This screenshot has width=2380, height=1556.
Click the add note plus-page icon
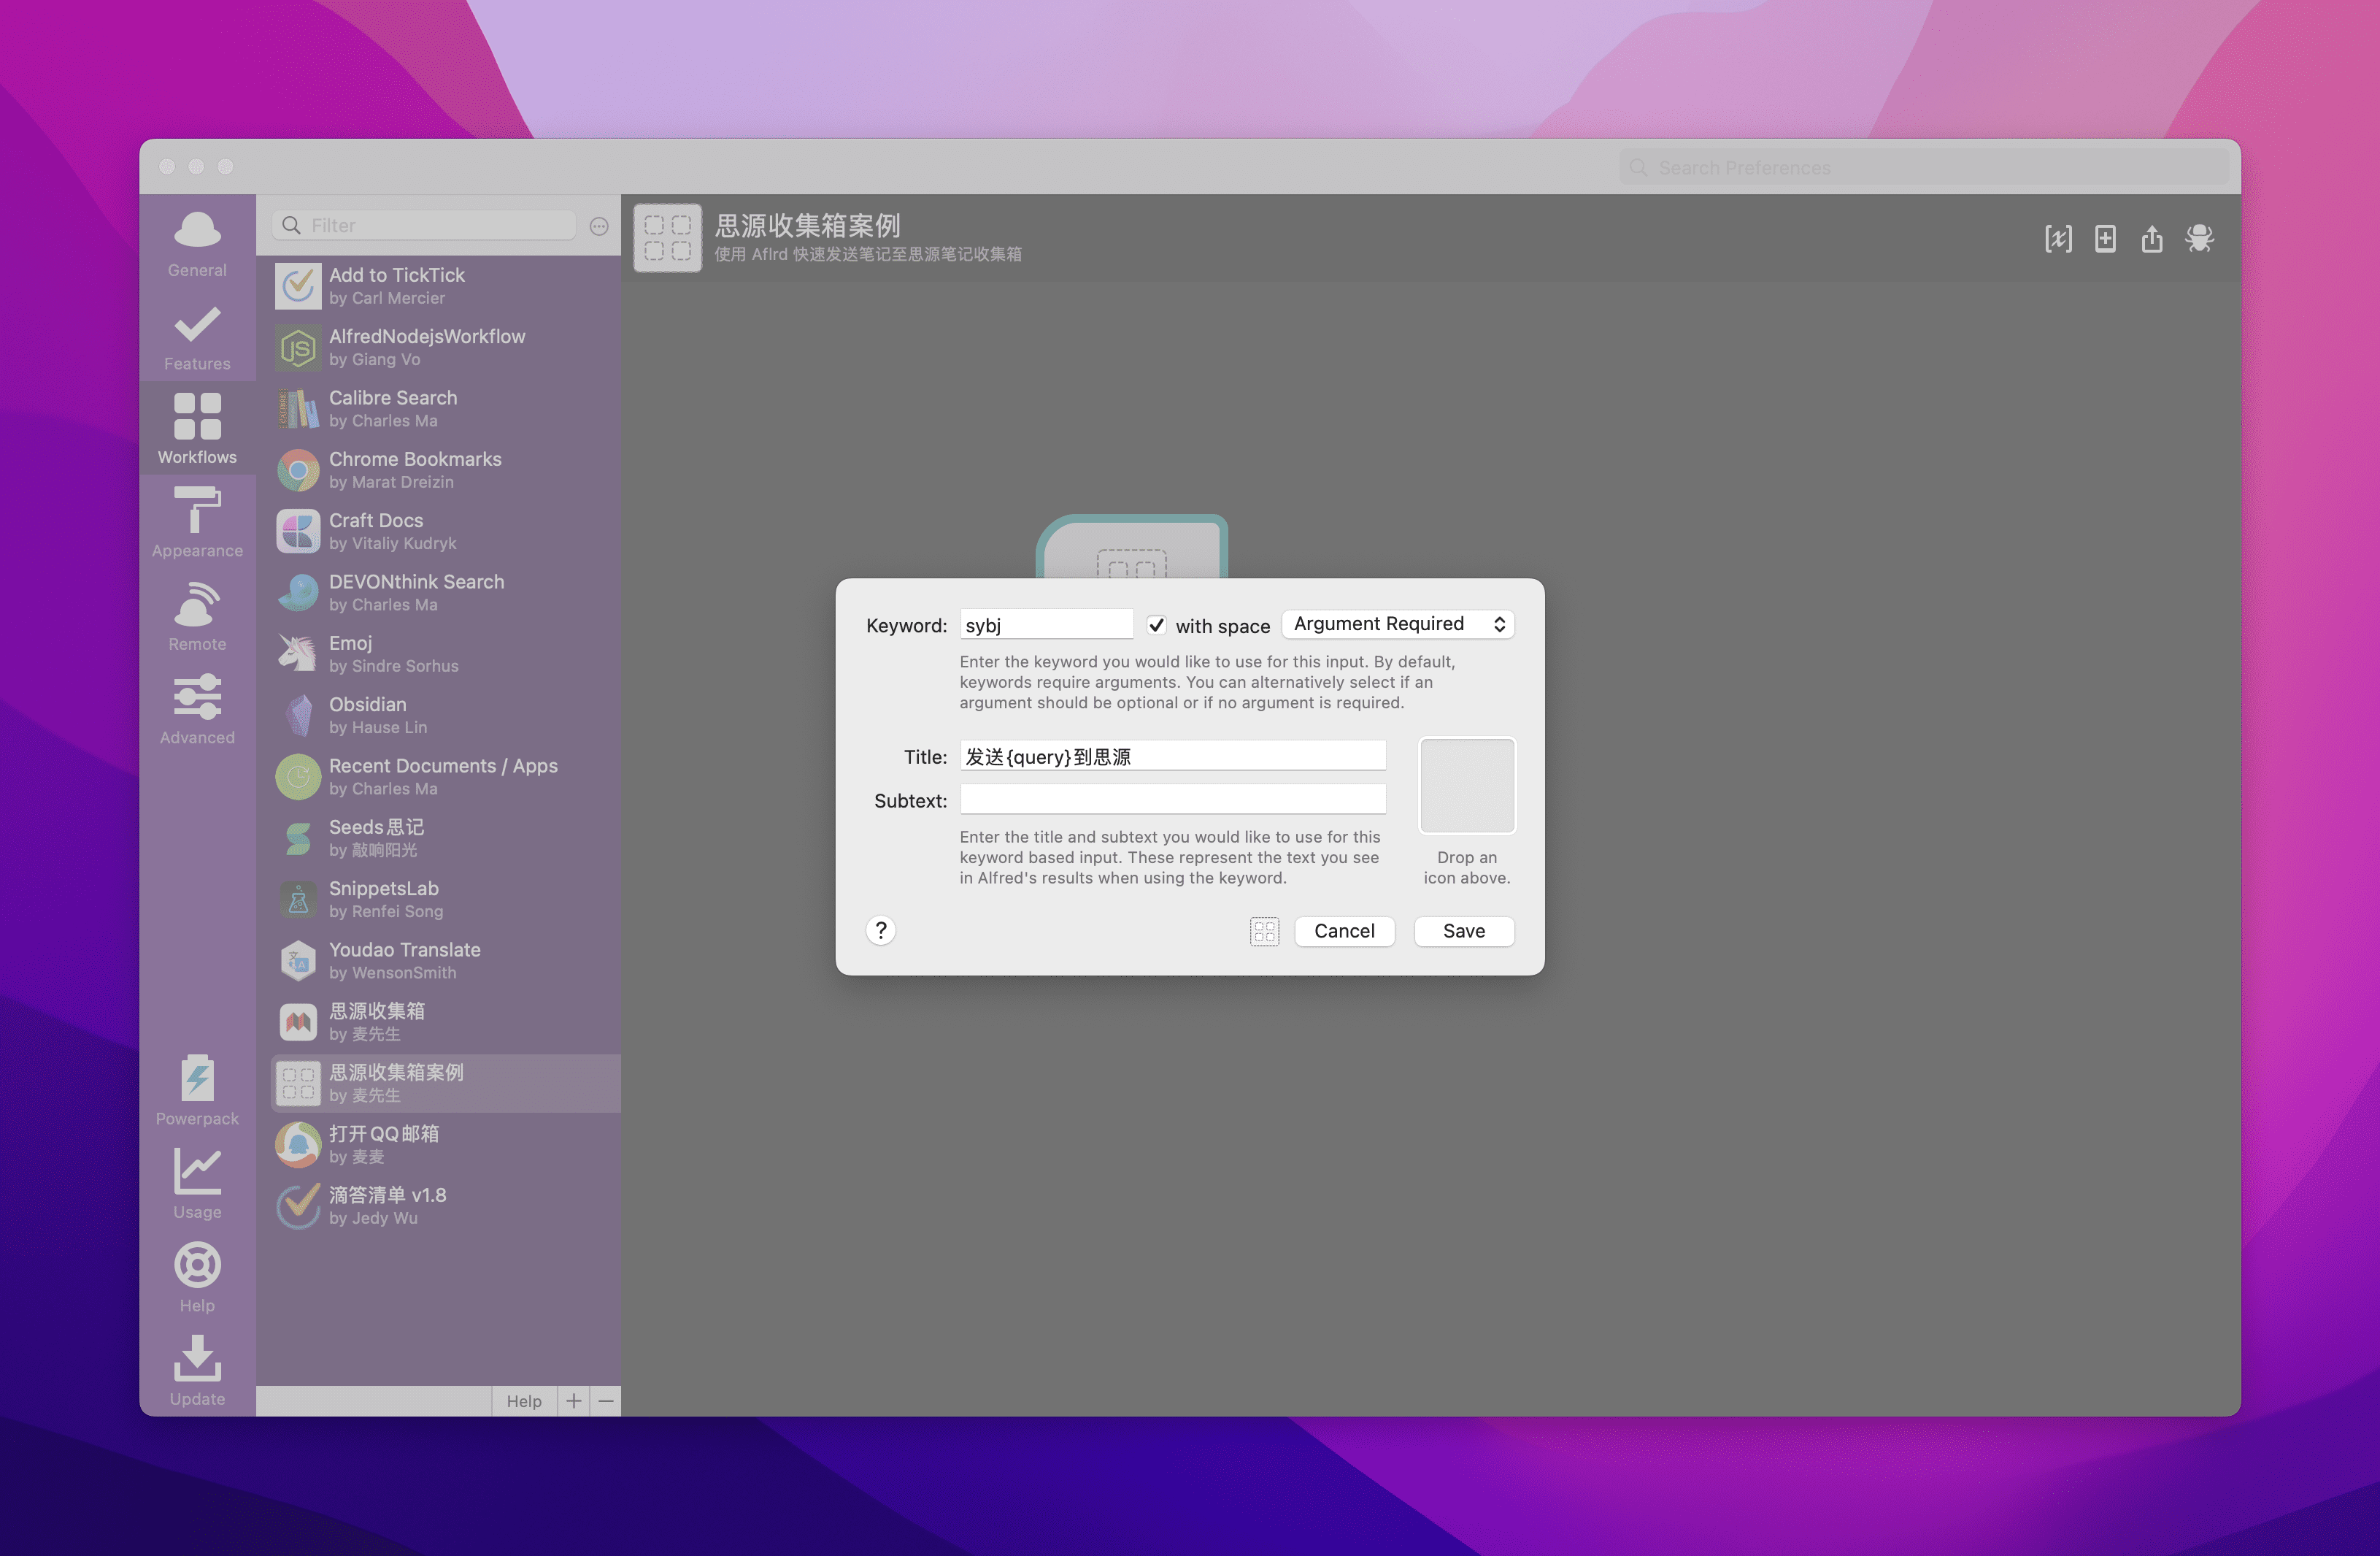(x=2105, y=238)
